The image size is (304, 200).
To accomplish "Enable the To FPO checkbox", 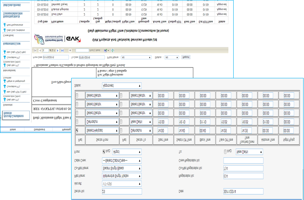I will [x=225, y=151].
